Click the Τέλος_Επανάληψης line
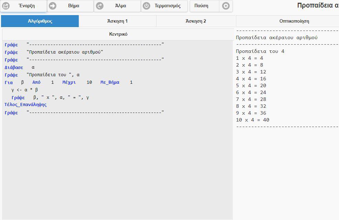The image size is (339, 220). (25, 105)
